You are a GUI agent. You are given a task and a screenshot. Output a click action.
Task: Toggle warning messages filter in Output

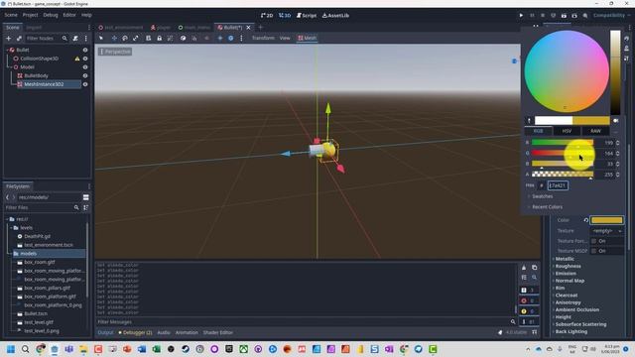click(529, 311)
